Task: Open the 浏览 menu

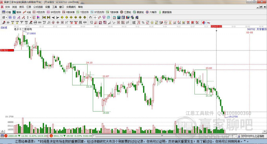Action: (x=15, y=7)
